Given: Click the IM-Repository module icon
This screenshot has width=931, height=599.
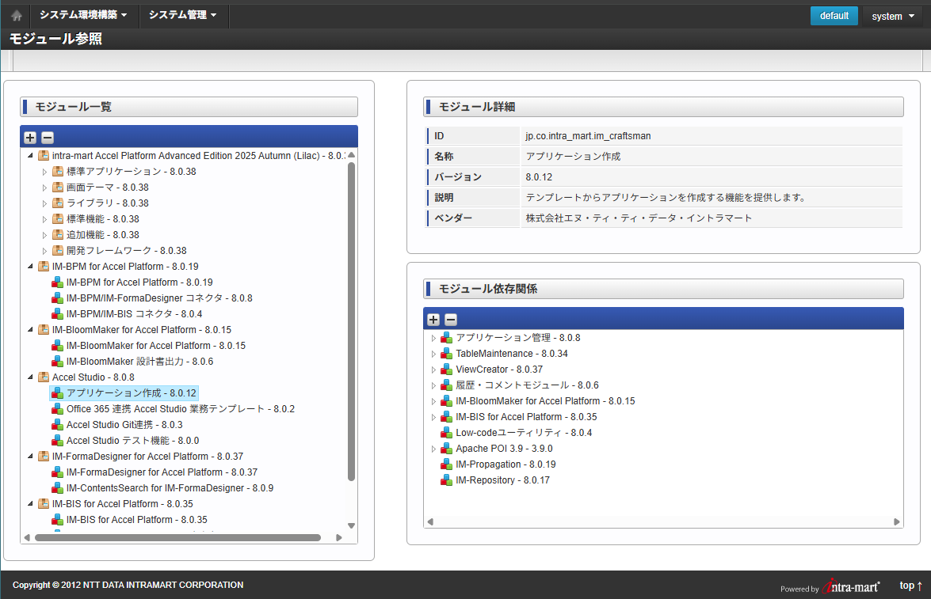Looking at the screenshot, I should coord(447,480).
